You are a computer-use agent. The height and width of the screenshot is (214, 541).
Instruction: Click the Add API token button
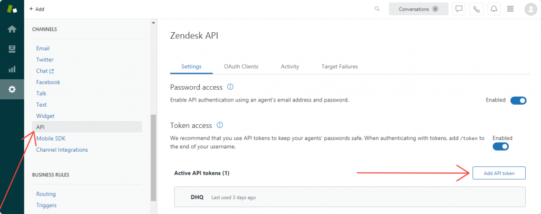coord(499,173)
